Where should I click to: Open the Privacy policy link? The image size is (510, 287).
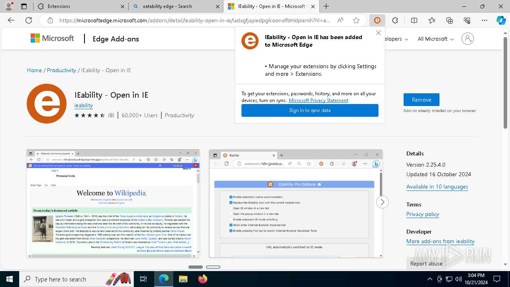click(x=423, y=214)
